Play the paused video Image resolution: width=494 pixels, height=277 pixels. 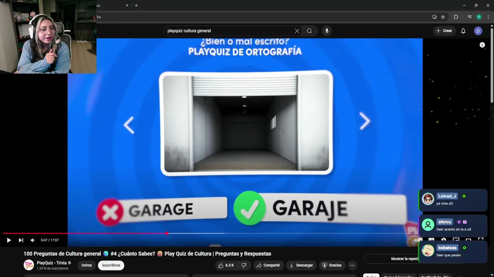click(x=9, y=240)
